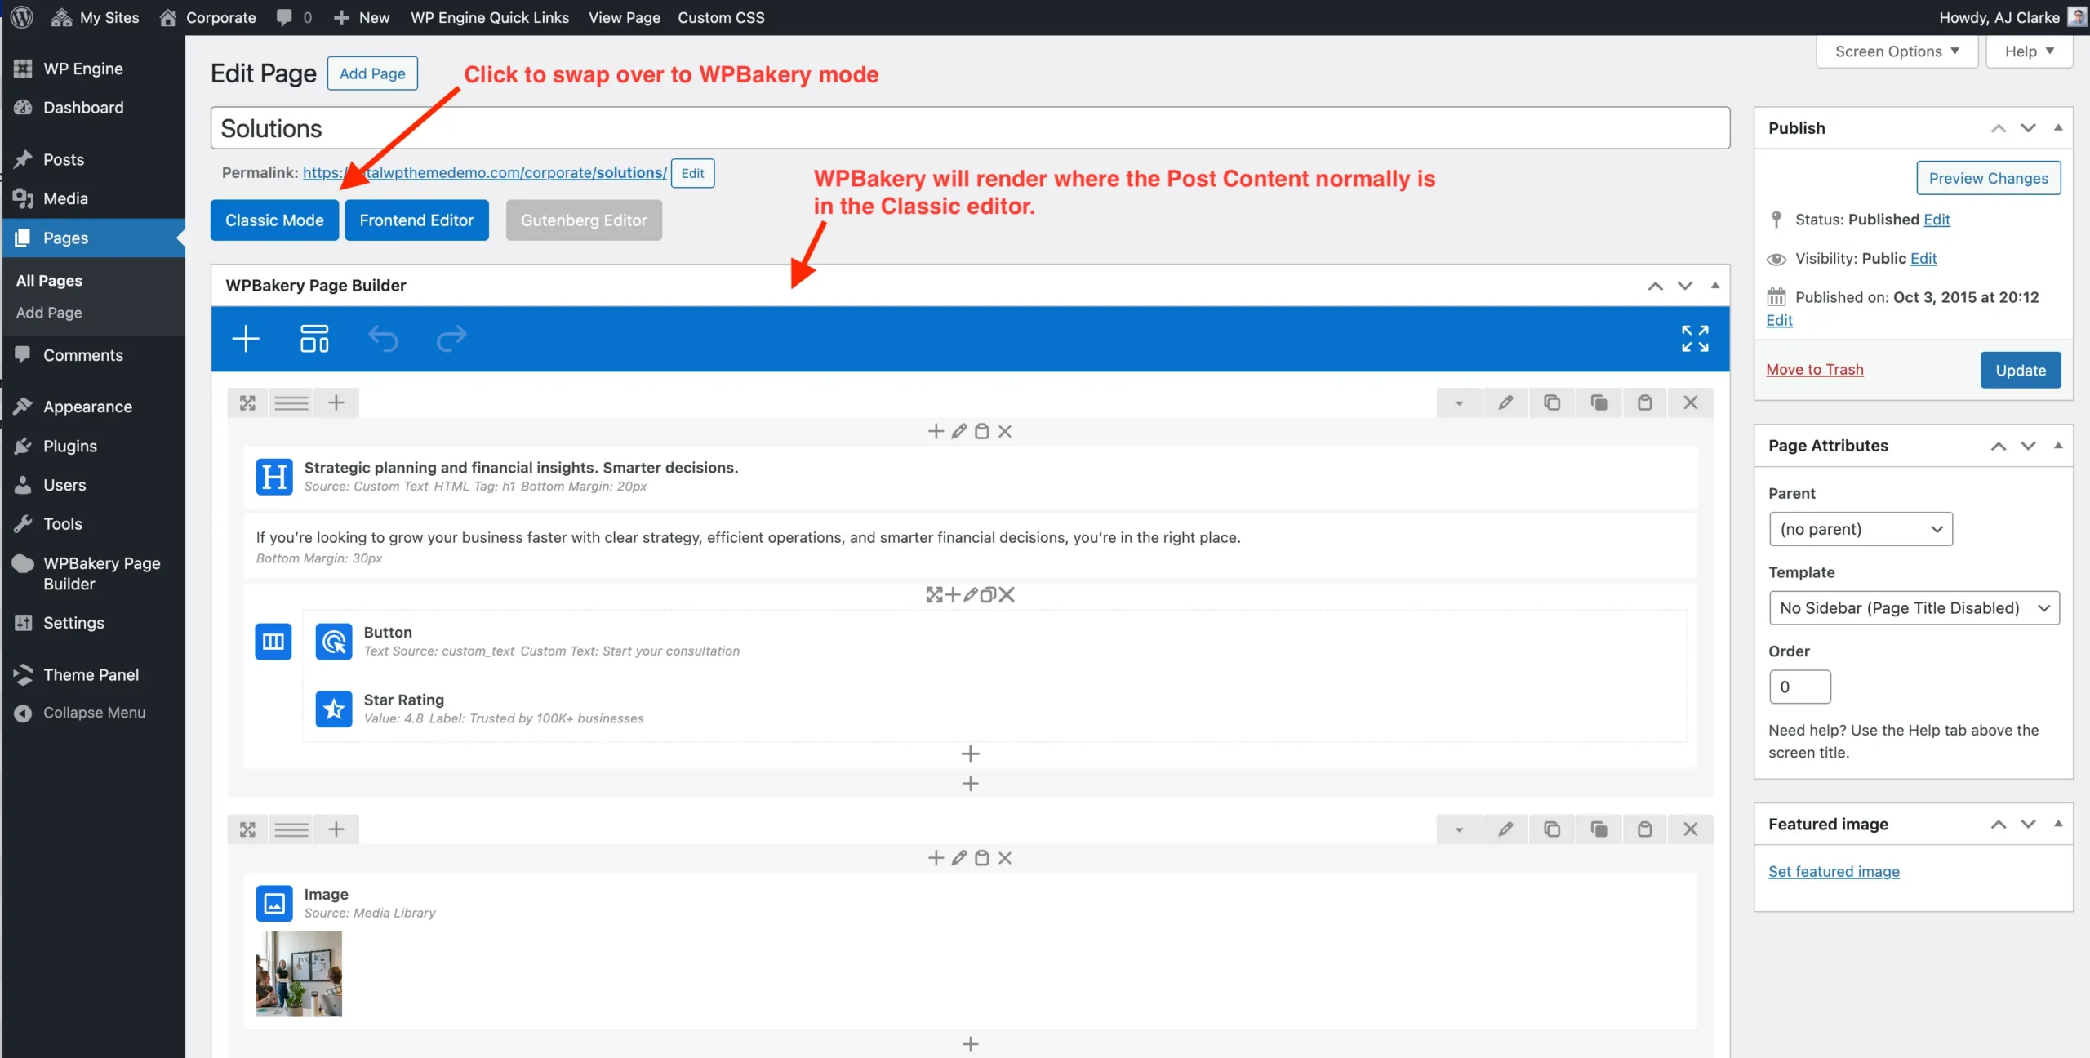Delete the Image row
The image size is (2090, 1058).
(1690, 829)
